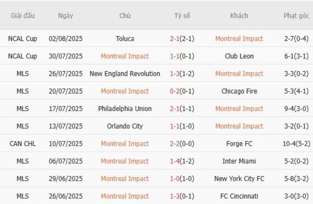The height and width of the screenshot is (204, 313).
Task: Open the New York City FC link
Action: point(239,179)
